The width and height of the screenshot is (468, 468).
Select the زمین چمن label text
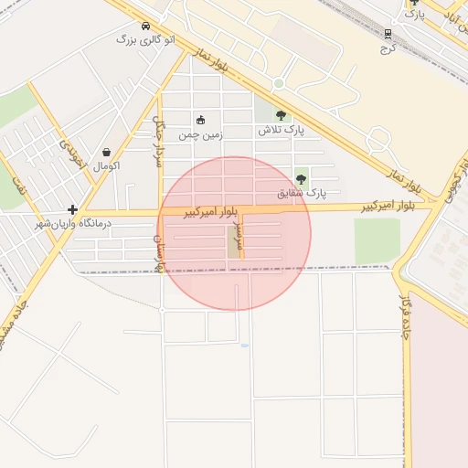point(200,135)
